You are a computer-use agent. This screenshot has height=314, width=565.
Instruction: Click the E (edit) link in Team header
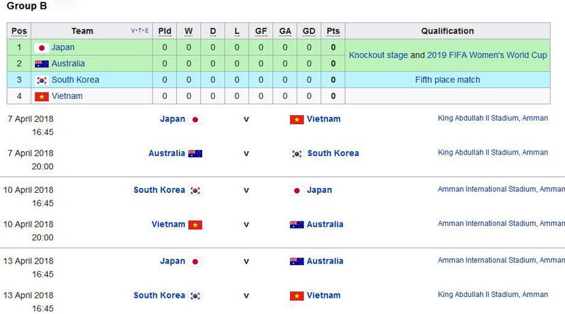[146, 31]
